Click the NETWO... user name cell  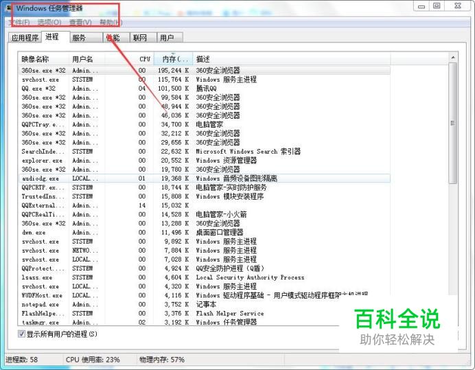85,251
